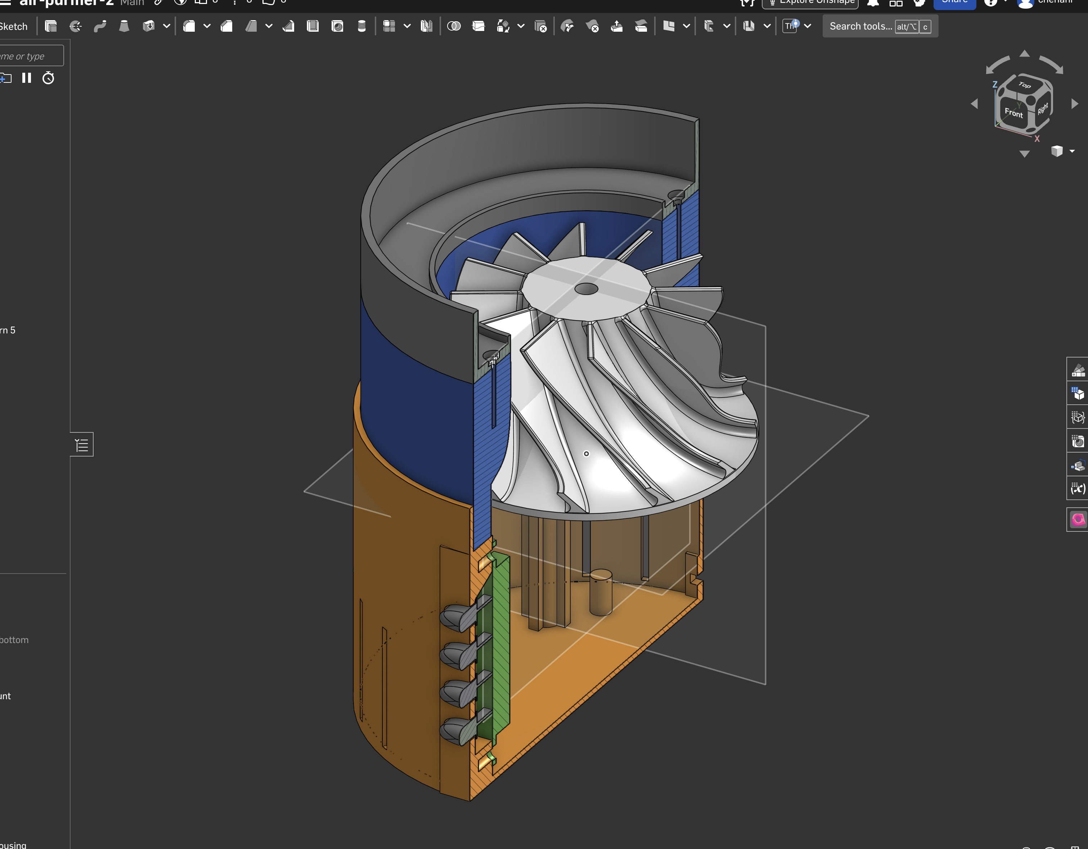
Task: Select the Frame tool
Action: [709, 26]
